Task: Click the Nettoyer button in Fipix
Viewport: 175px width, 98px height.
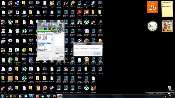Action: tap(59, 50)
